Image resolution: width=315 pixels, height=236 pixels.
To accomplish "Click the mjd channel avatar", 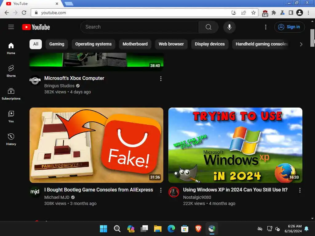I will (x=35, y=192).
